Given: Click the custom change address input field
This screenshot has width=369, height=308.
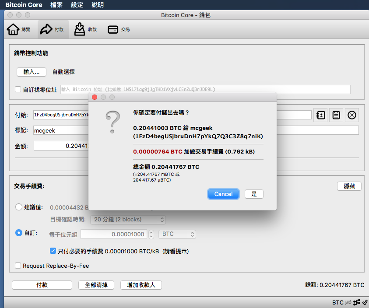Looking at the screenshot, I should point(205,89).
